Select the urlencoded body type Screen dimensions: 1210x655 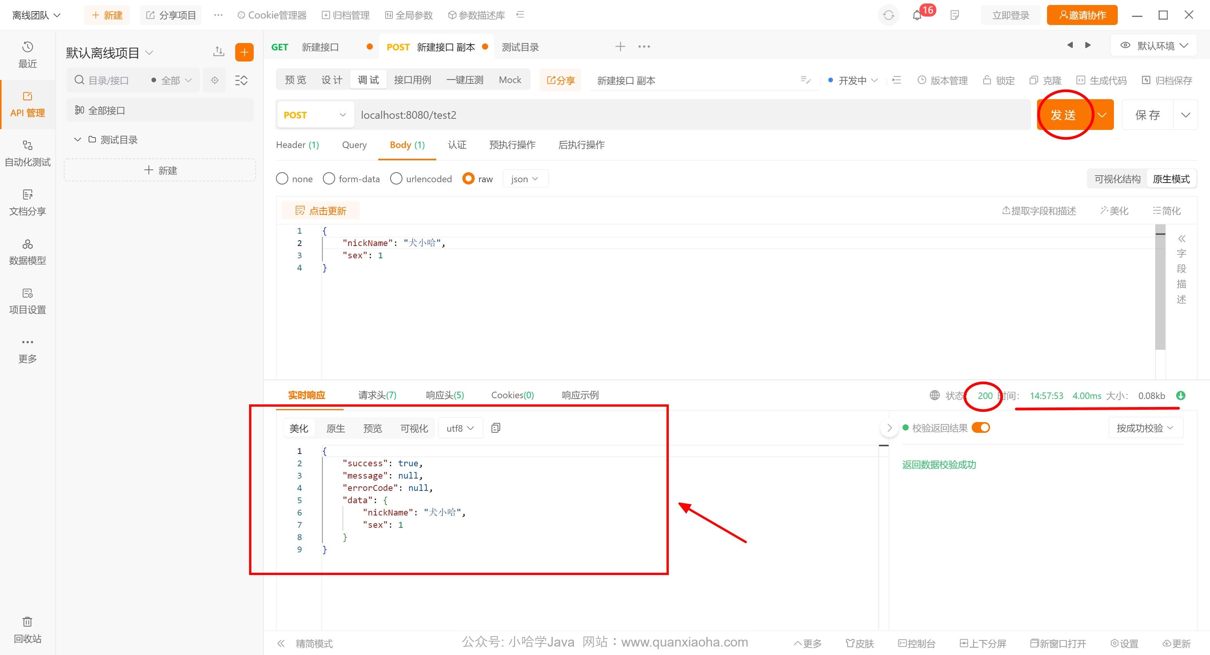[x=396, y=179]
